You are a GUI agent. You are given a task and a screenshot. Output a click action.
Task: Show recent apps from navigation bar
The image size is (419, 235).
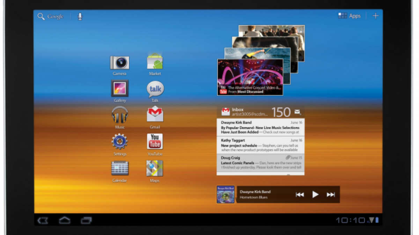click(86, 220)
